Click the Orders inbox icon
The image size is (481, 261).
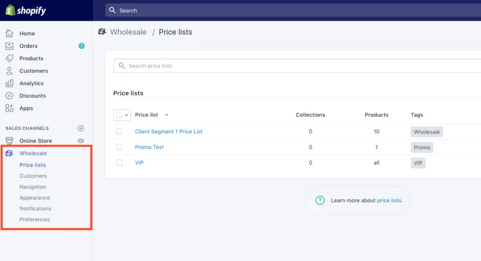(x=9, y=46)
